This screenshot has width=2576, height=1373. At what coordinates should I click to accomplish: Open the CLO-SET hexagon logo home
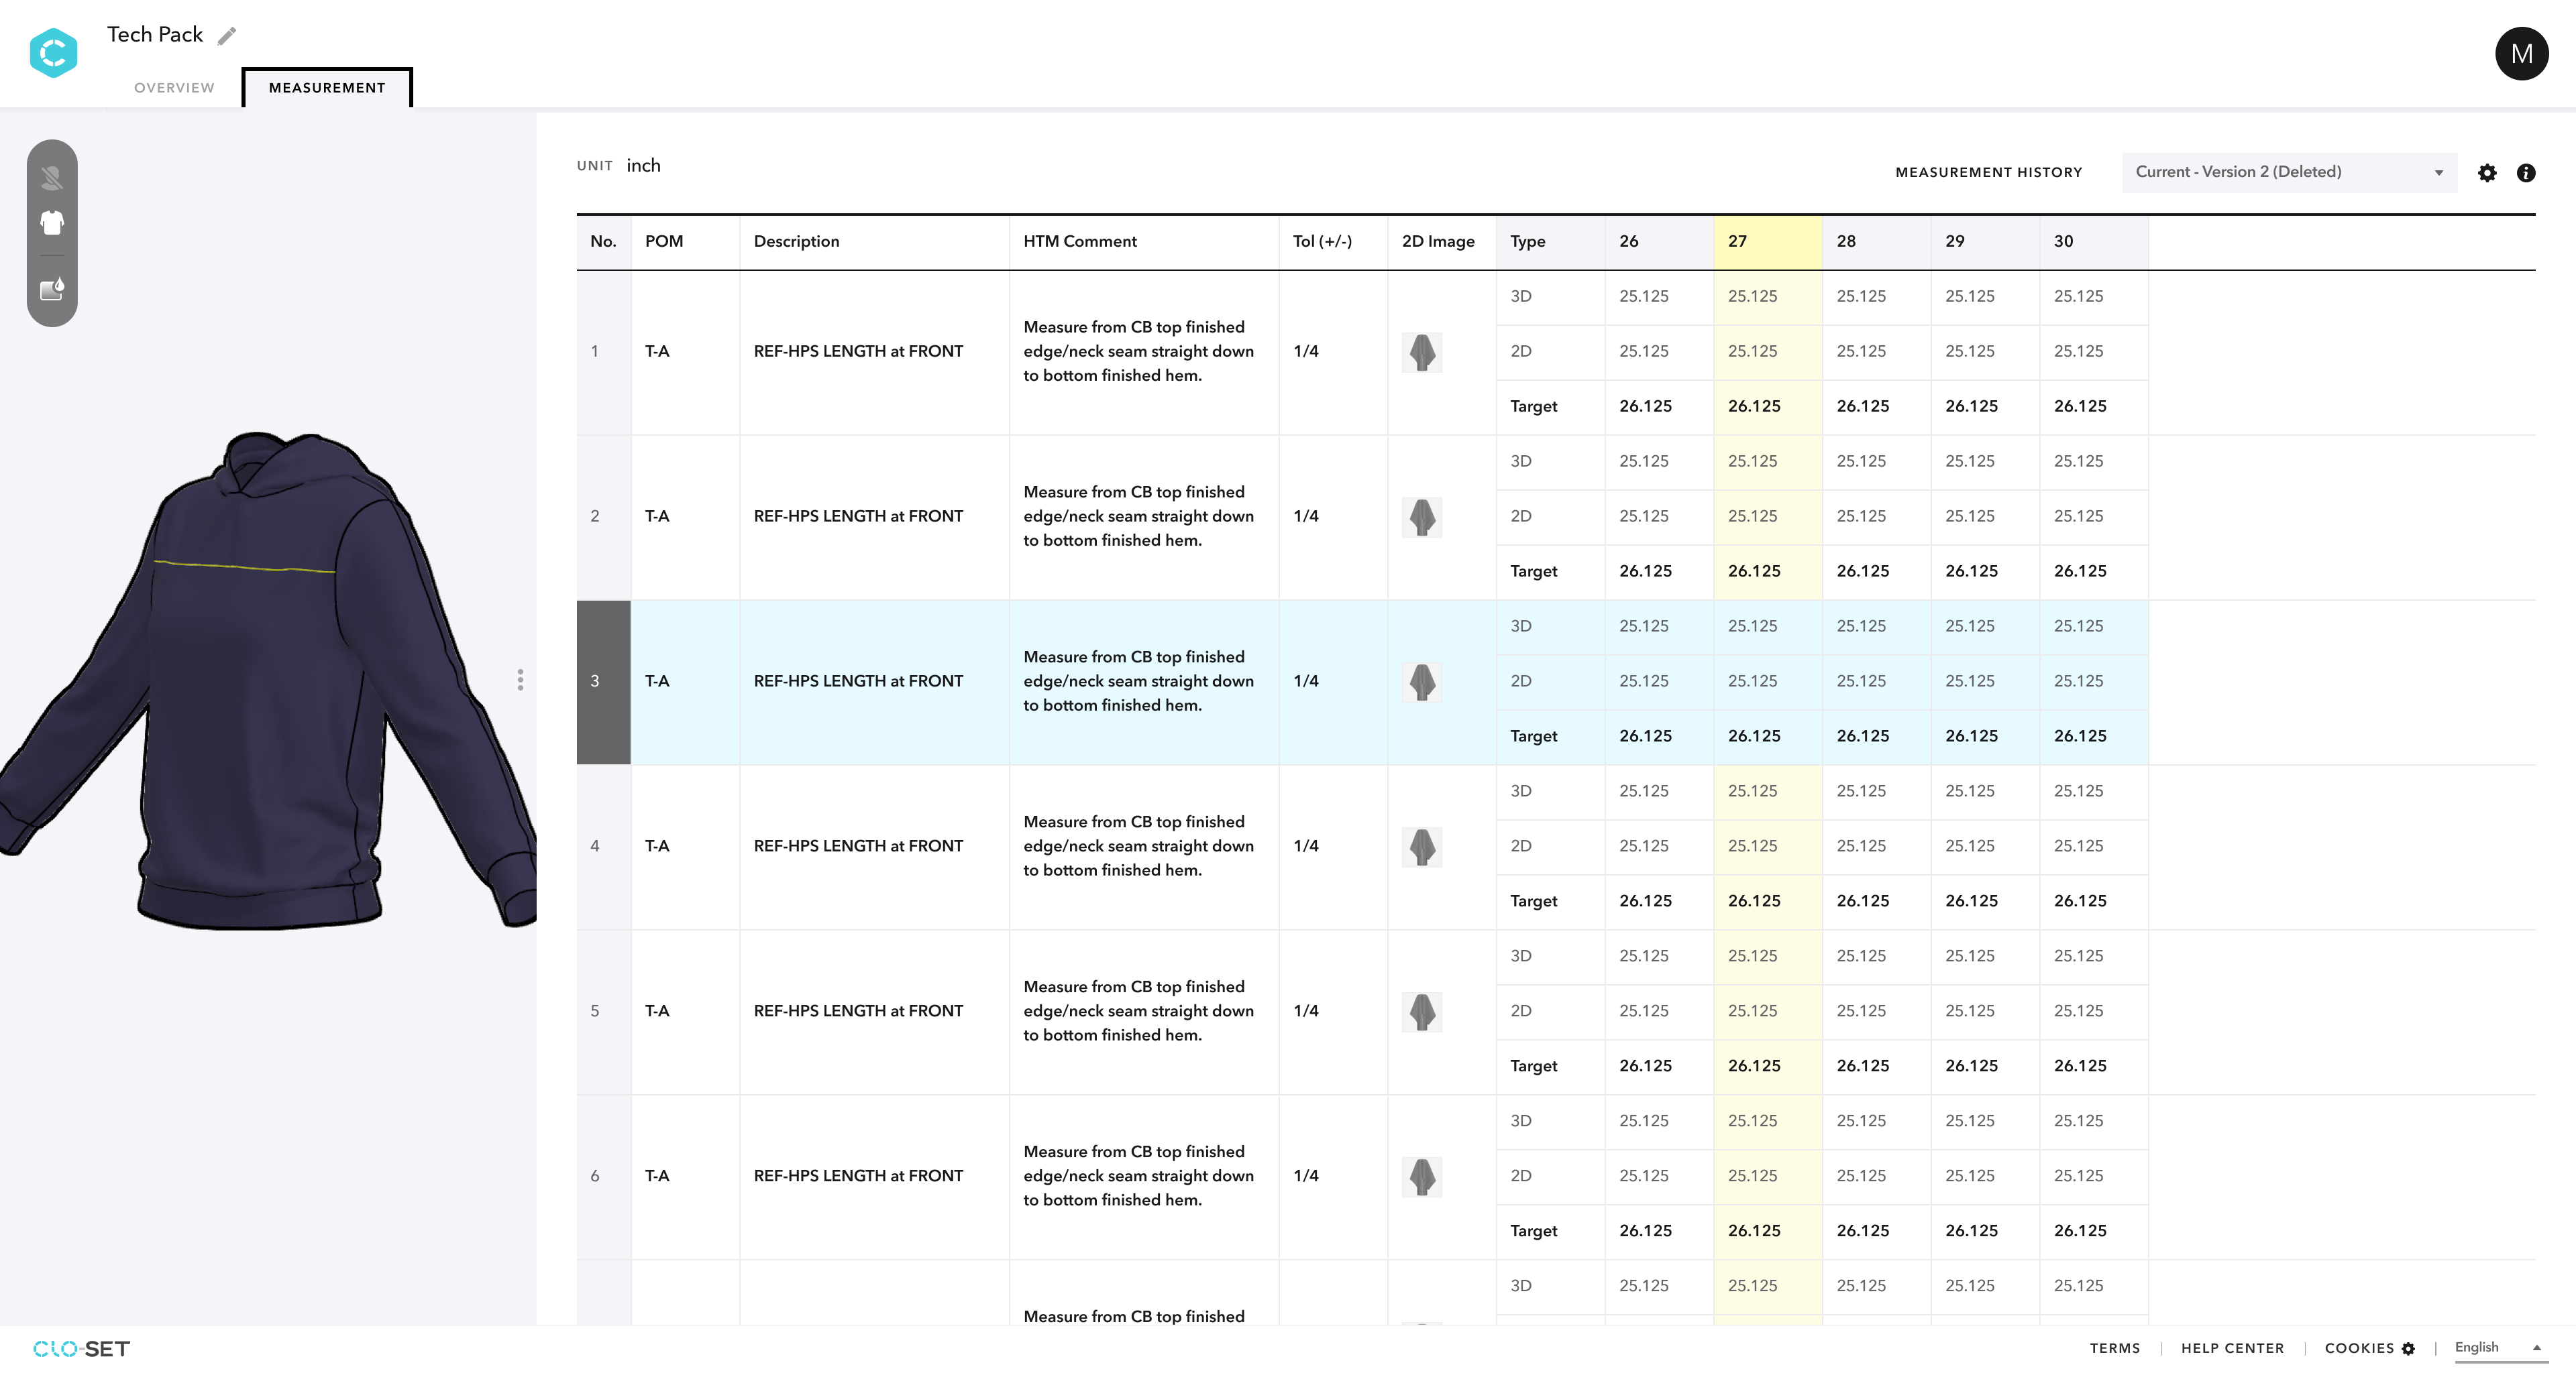53,53
